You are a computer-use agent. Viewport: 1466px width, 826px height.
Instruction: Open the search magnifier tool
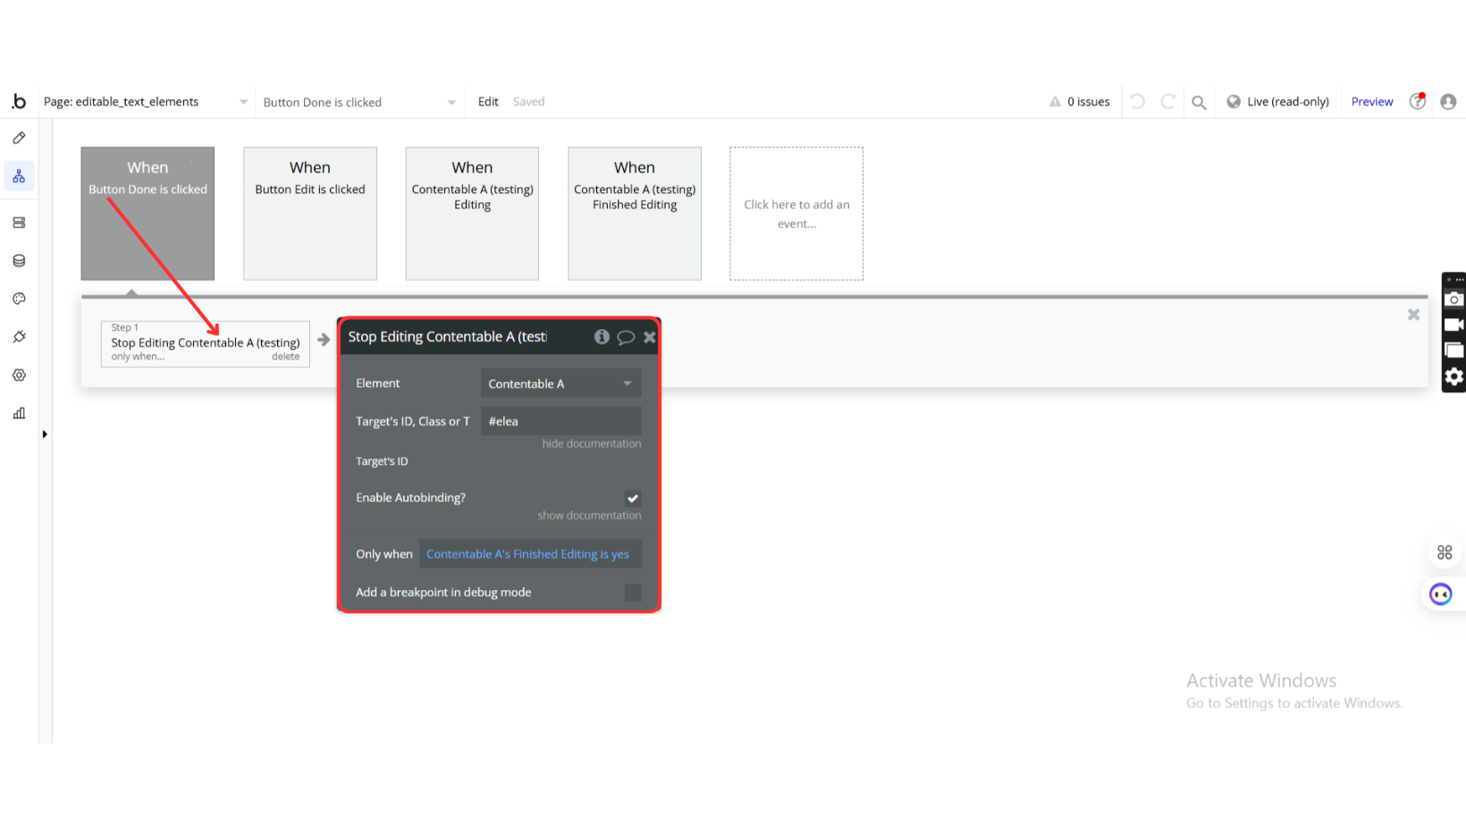click(x=1199, y=102)
